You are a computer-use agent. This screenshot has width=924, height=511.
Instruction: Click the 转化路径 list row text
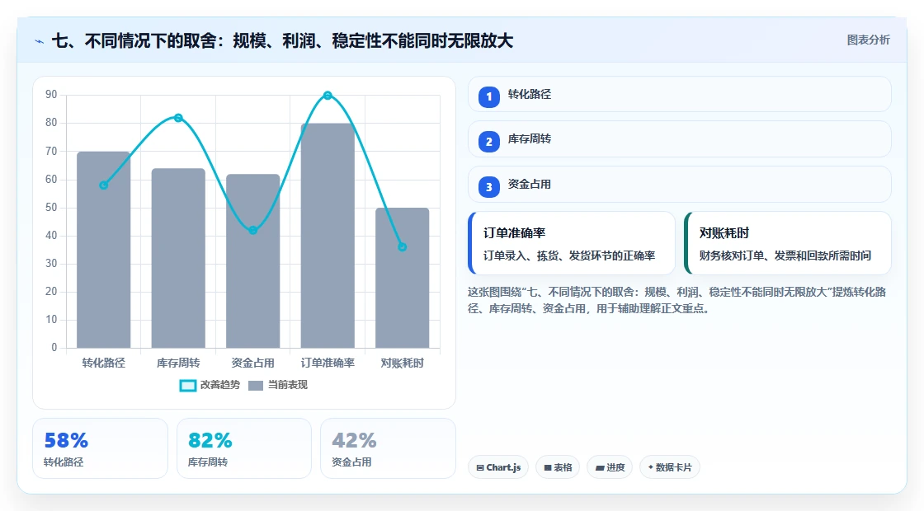(529, 94)
